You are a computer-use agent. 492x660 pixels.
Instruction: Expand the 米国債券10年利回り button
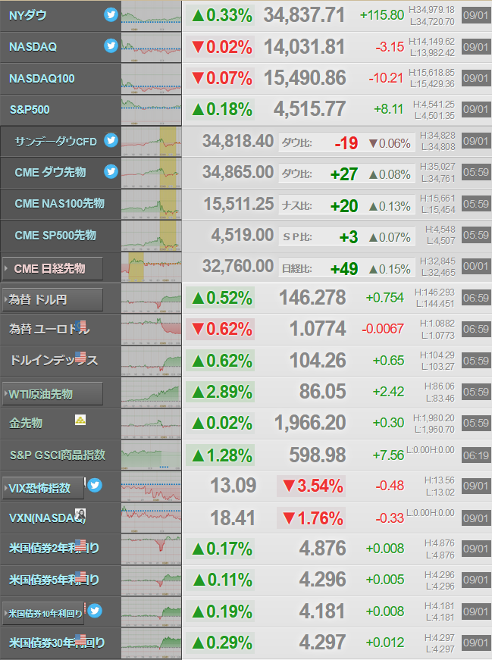43,614
